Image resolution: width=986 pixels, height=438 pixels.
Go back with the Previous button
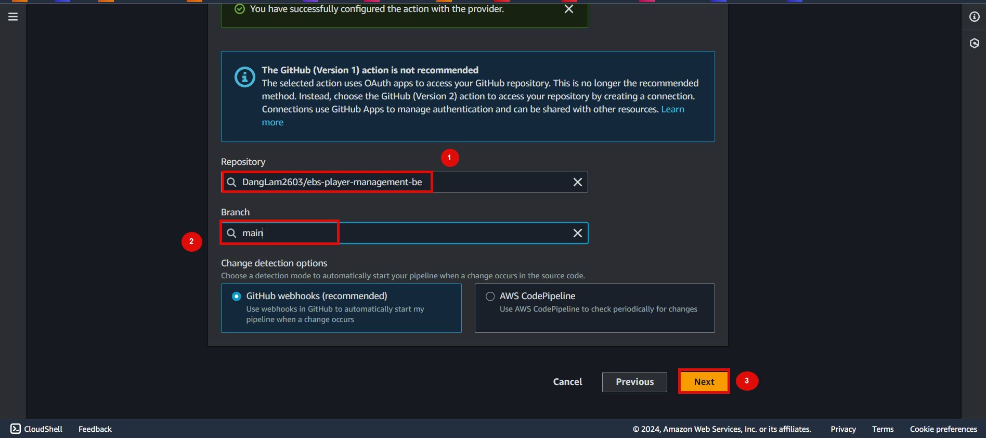634,382
